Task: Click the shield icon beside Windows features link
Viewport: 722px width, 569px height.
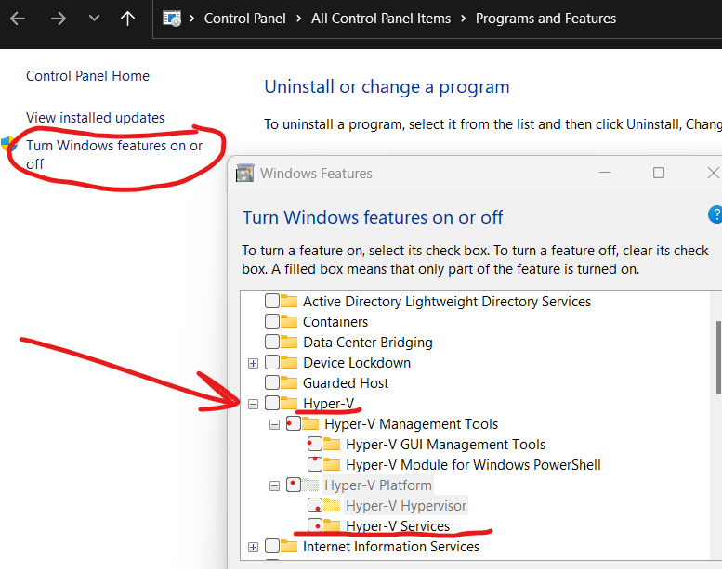Action: 8,145
